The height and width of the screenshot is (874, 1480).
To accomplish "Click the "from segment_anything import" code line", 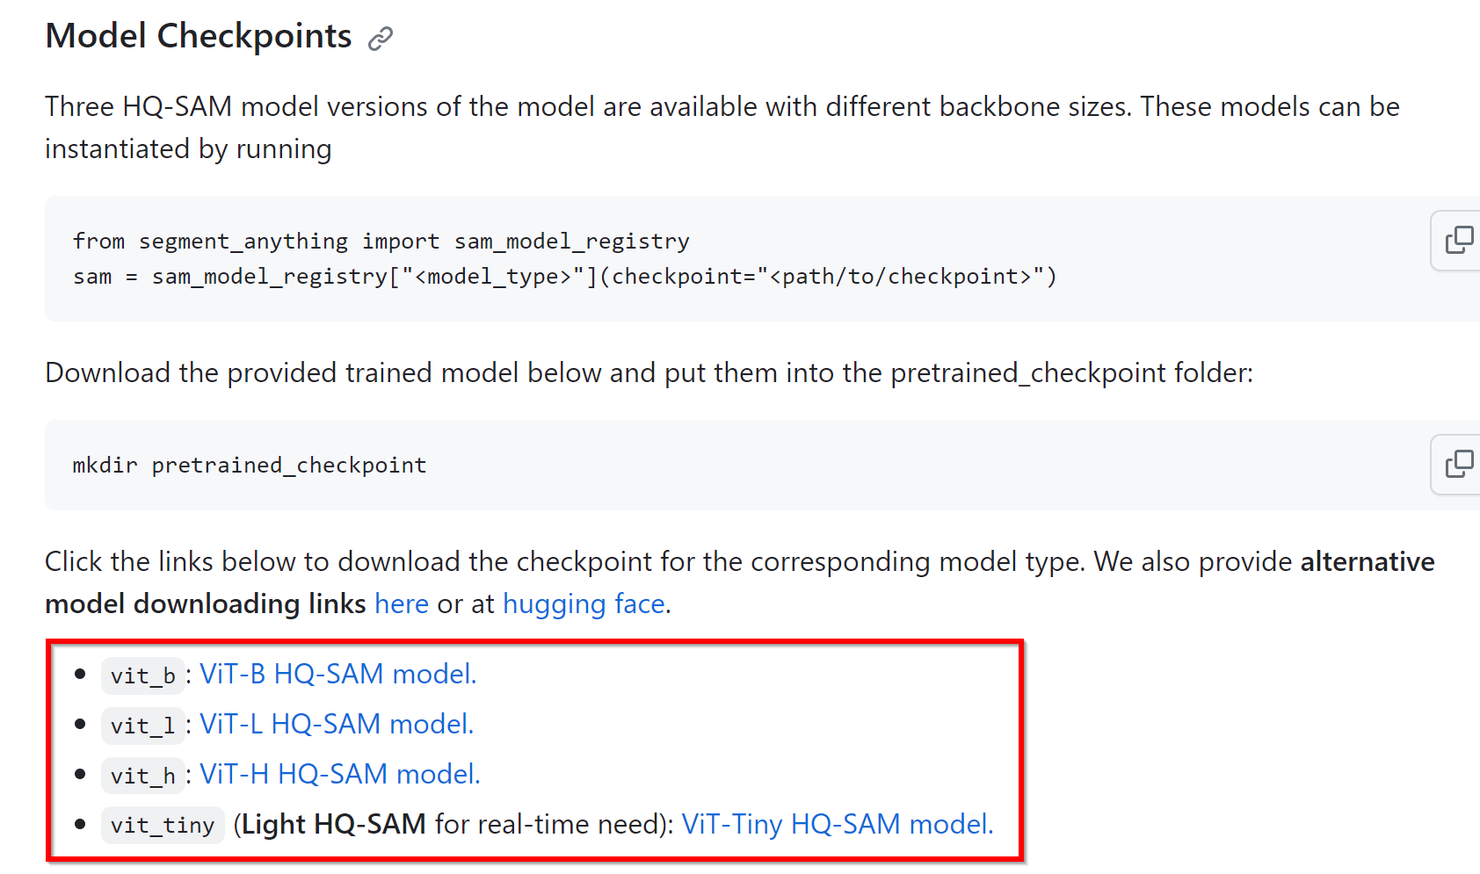I will click(x=381, y=242).
